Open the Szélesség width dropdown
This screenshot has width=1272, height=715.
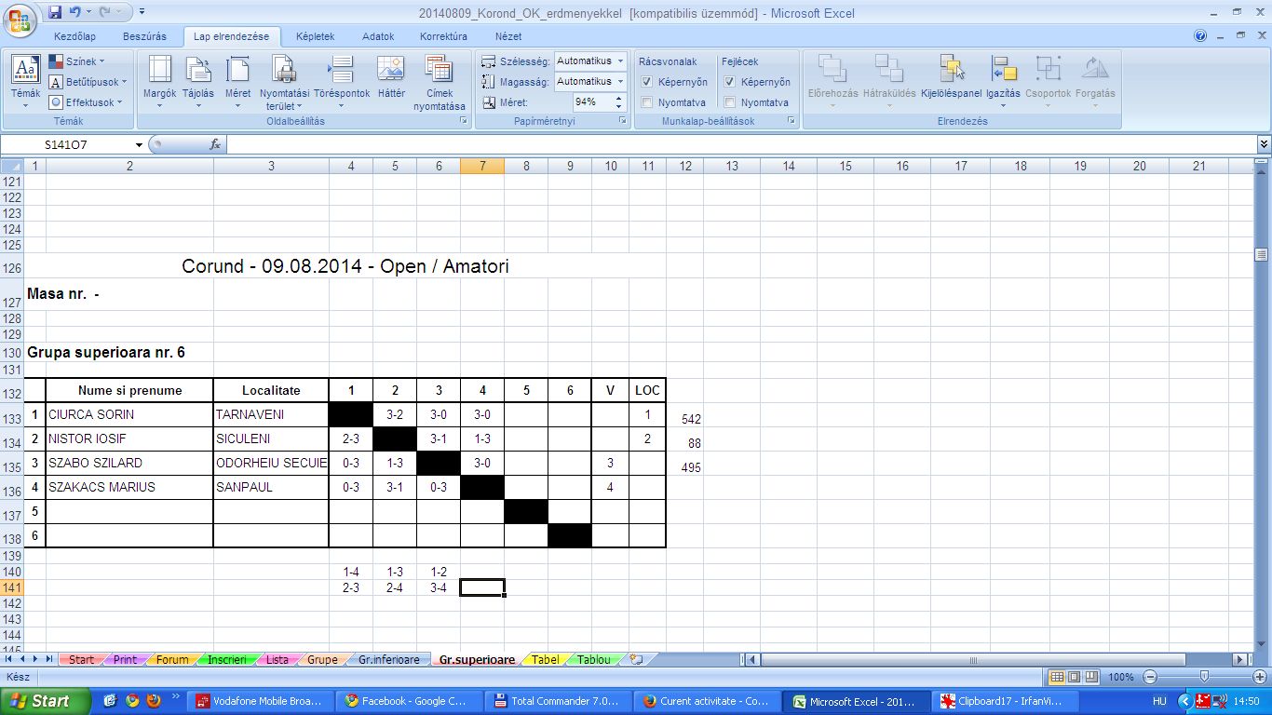coord(619,61)
